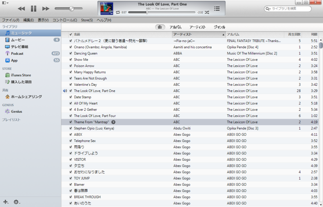The width and height of the screenshot is (323, 207).
Task: Open the gear settings menu icon
Action: (x=17, y=202)
